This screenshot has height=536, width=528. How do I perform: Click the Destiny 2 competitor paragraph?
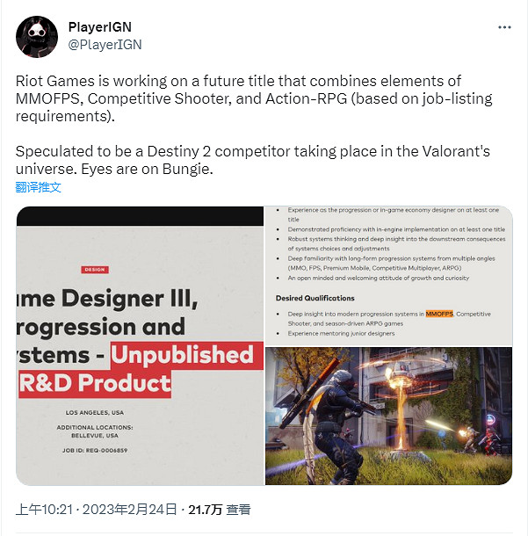click(253, 160)
